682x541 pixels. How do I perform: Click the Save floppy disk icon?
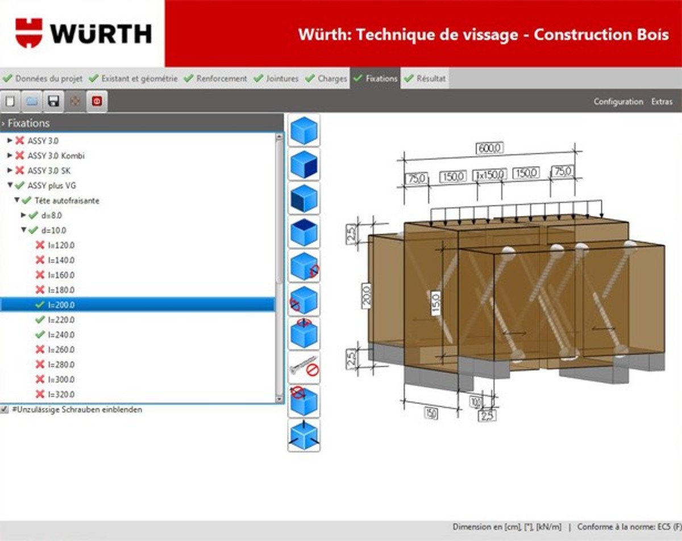pyautogui.click(x=53, y=102)
